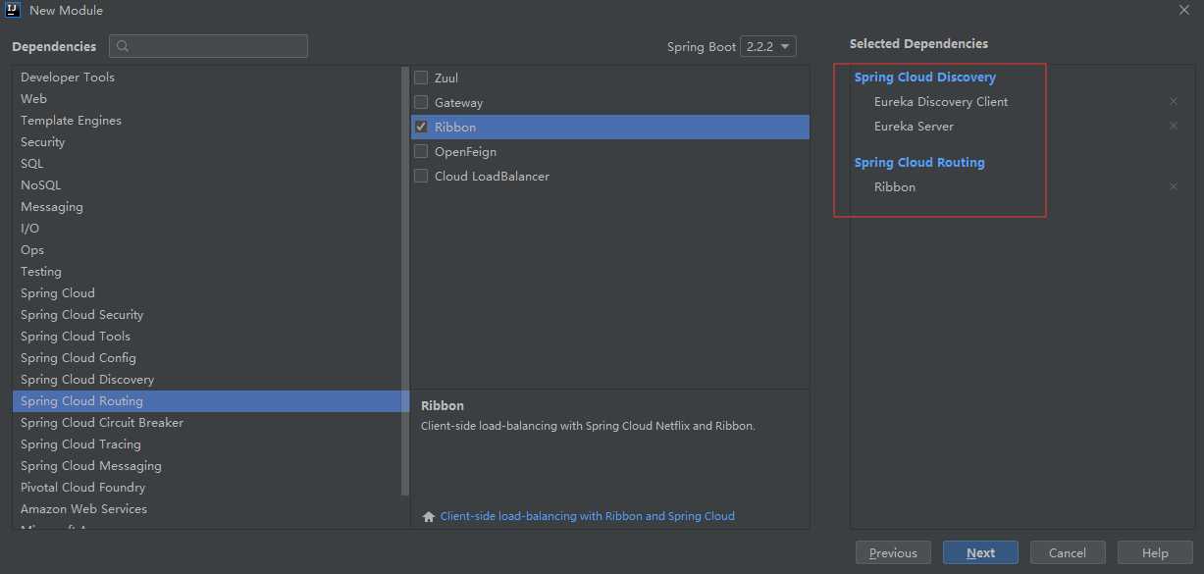The width and height of the screenshot is (1204, 574).
Task: Select the Spring Cloud category
Action: (x=207, y=292)
